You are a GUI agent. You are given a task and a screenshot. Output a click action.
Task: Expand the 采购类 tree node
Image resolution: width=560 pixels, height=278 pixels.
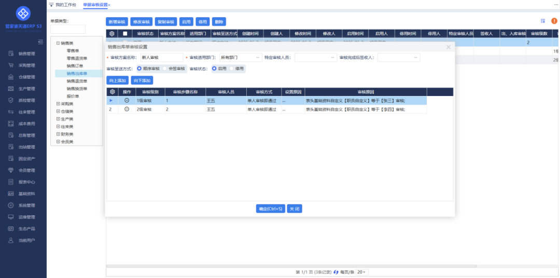(58, 104)
